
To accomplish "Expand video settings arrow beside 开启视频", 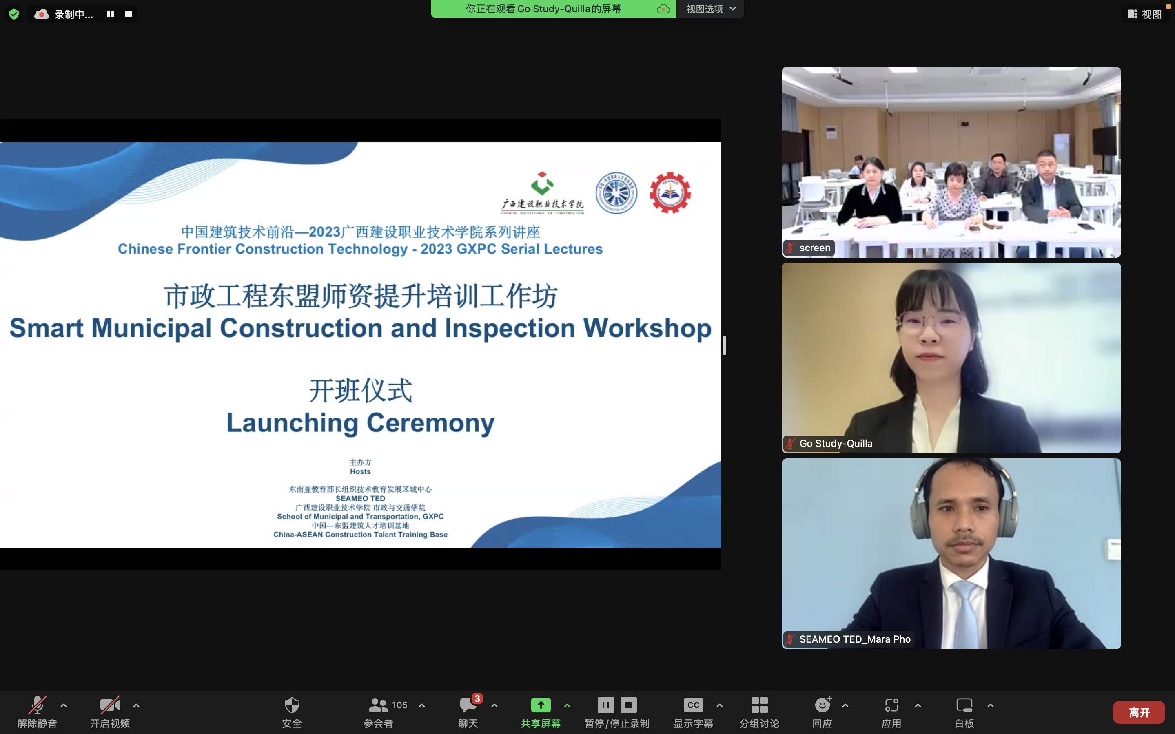I will click(136, 705).
